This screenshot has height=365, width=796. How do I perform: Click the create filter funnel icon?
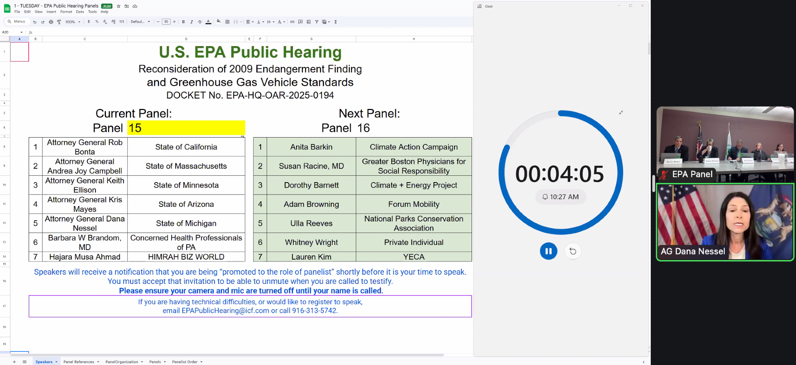point(317,22)
